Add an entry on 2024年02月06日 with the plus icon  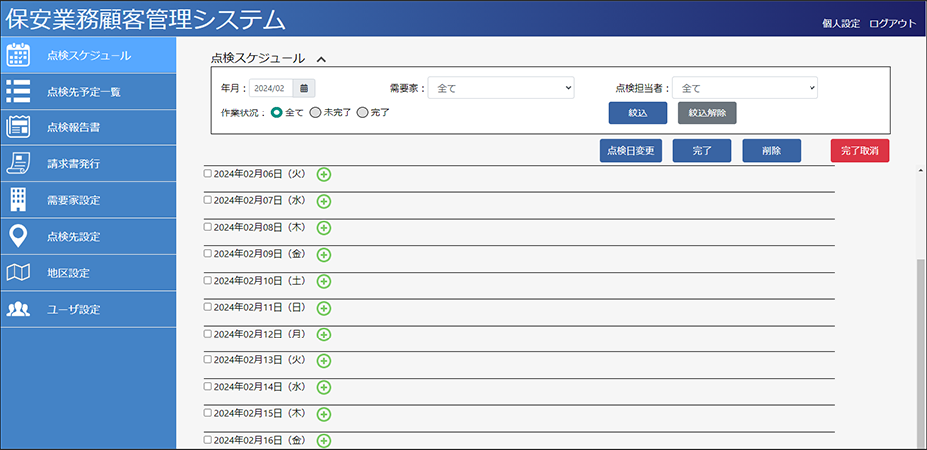[324, 175]
